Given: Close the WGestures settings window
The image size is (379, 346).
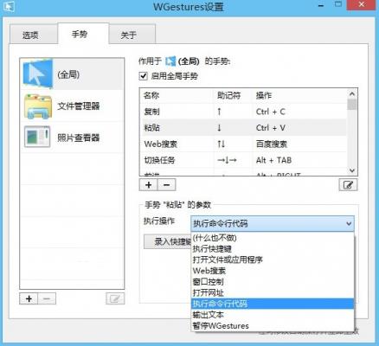Looking at the screenshot, I should tap(362, 5).
